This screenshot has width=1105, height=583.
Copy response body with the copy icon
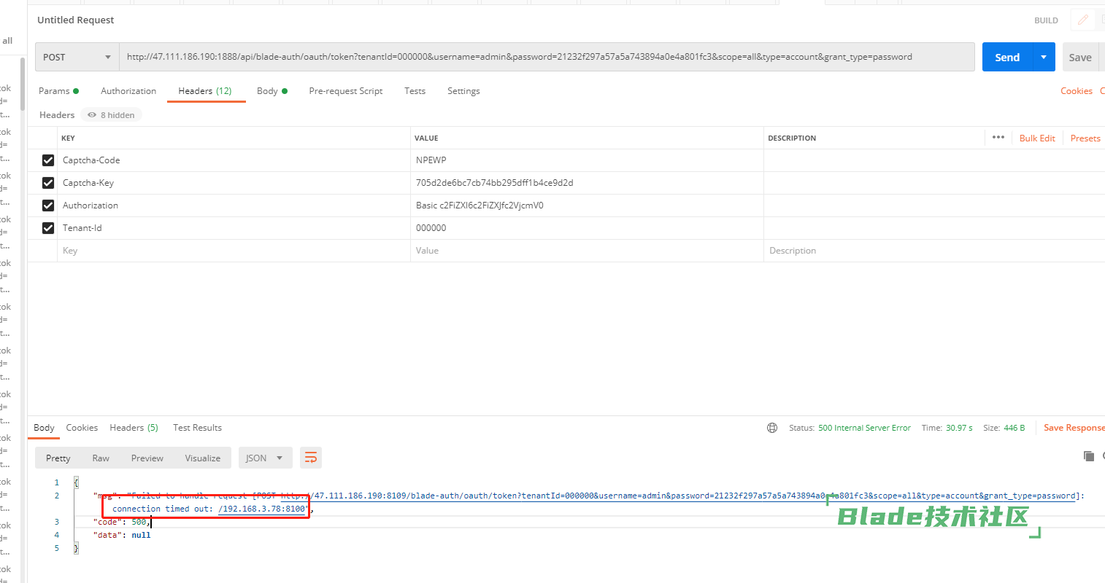click(1088, 456)
